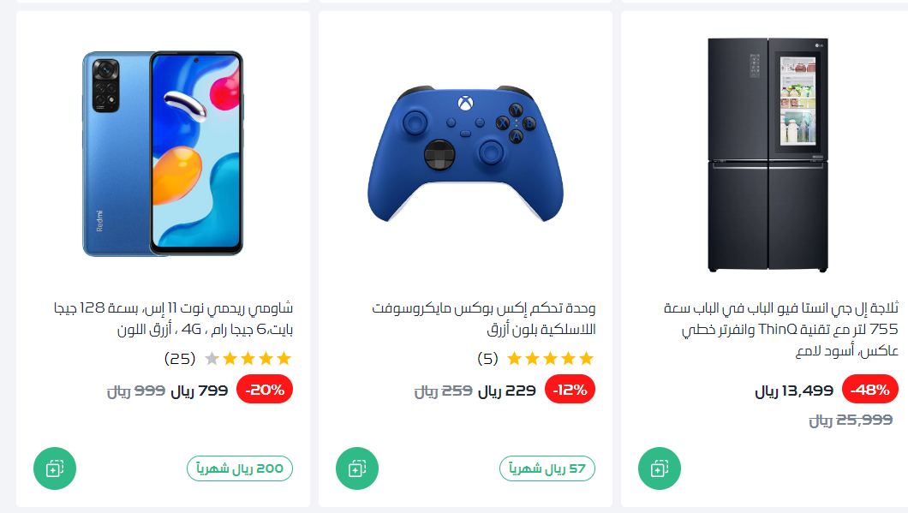
Task: Open Xiaomi Redmi Note 11S product title
Action: coord(173,319)
